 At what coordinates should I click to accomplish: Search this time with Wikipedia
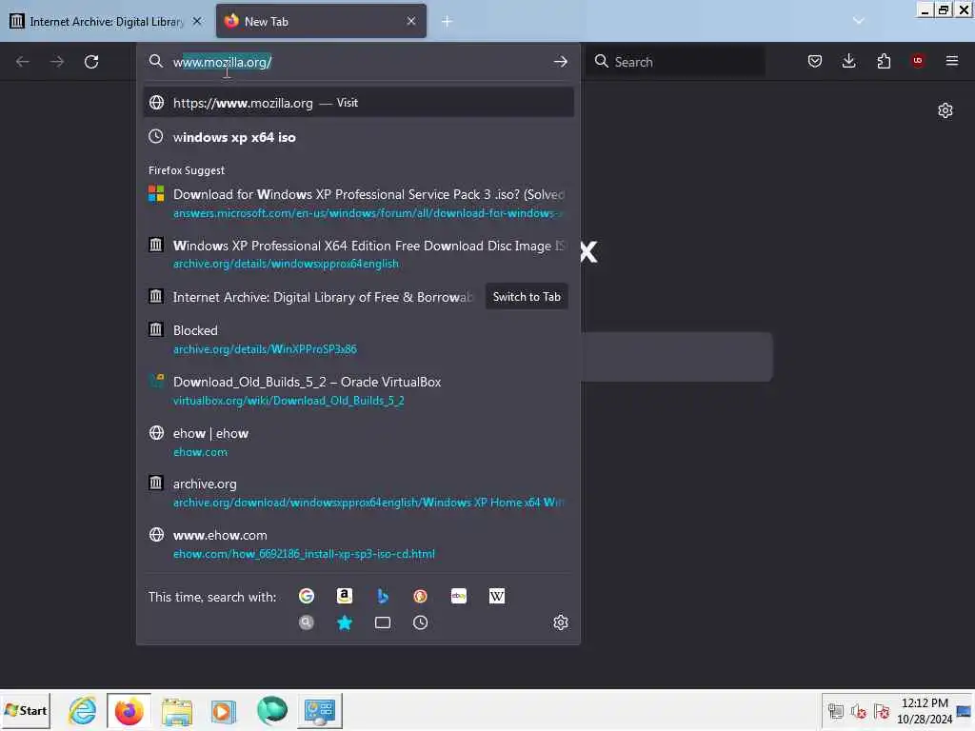497,596
